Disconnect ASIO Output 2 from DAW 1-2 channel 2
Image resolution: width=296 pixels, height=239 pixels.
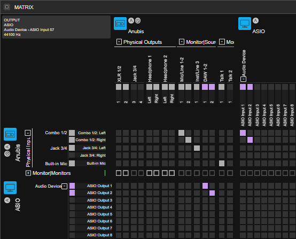[212, 193]
